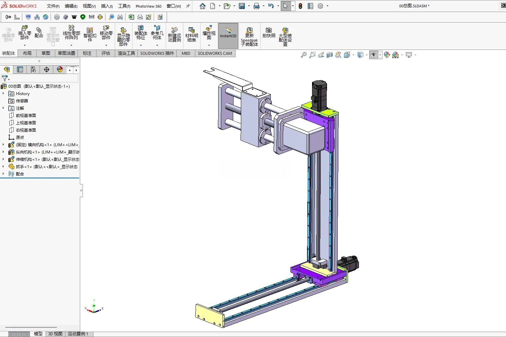This screenshot has height=337, width=506.
Task: Select the 智能扣件 smart fasteners icon
Action: pyautogui.click(x=90, y=35)
